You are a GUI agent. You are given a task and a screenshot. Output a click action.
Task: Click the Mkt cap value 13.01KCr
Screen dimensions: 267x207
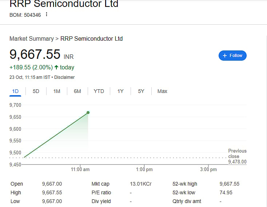point(141,184)
